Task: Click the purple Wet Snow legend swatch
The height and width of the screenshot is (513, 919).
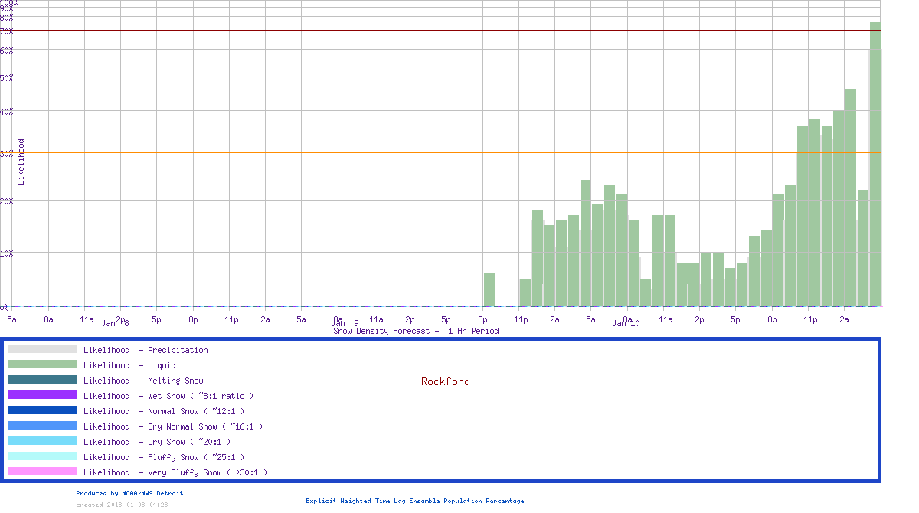Action: pyautogui.click(x=42, y=395)
